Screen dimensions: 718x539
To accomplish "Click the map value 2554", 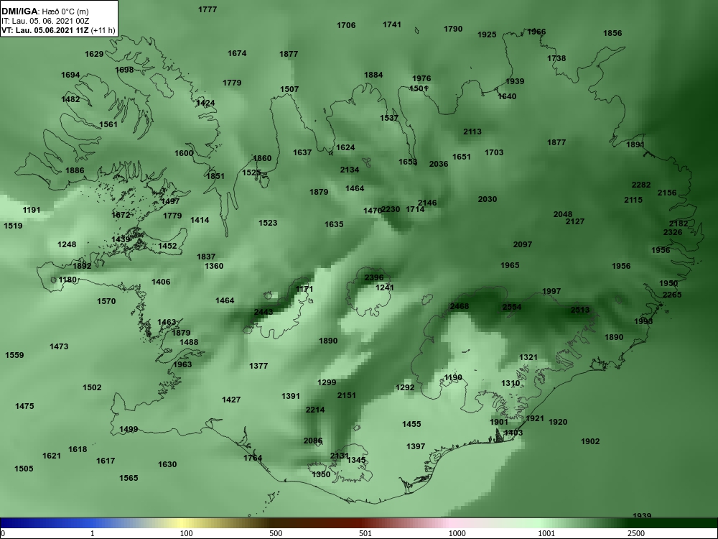I will [511, 307].
